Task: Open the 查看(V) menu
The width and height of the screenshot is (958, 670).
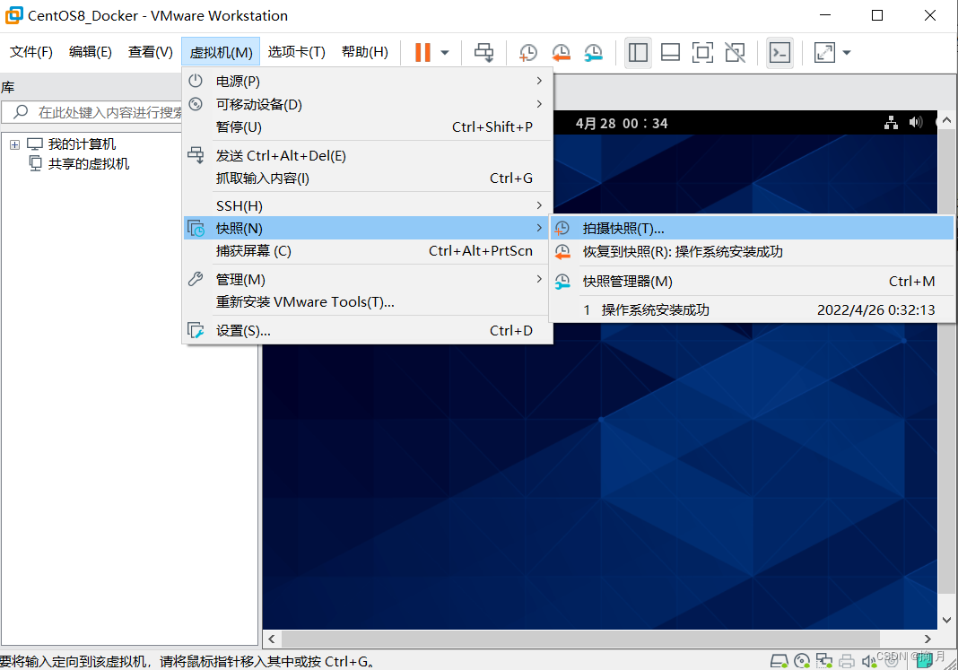Action: 151,52
